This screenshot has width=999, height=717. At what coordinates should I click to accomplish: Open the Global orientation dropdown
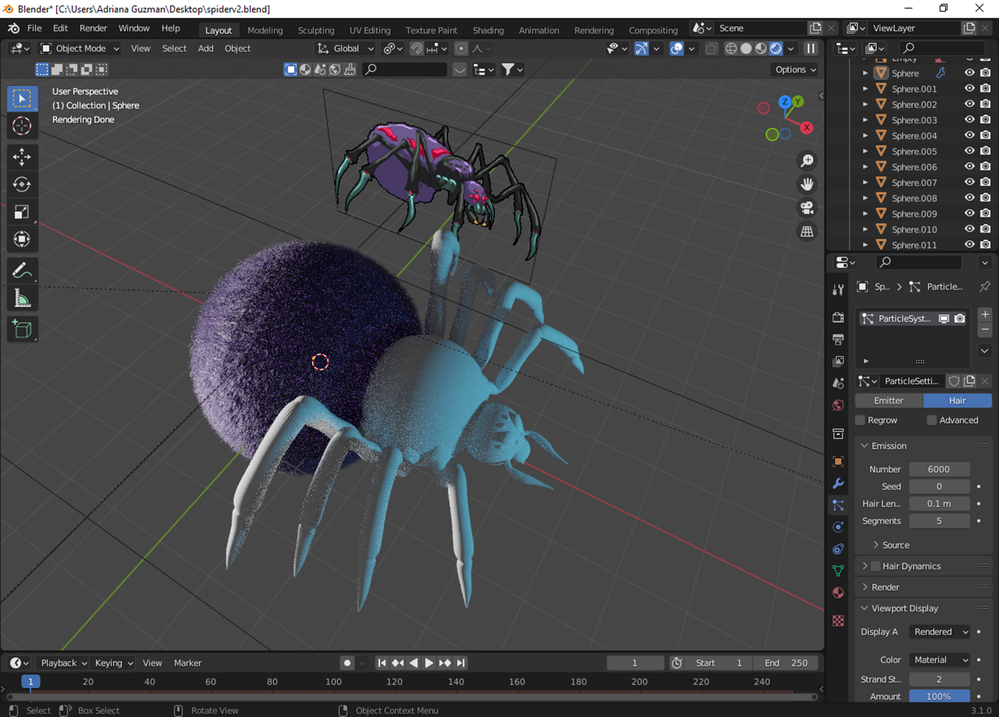pyautogui.click(x=346, y=49)
